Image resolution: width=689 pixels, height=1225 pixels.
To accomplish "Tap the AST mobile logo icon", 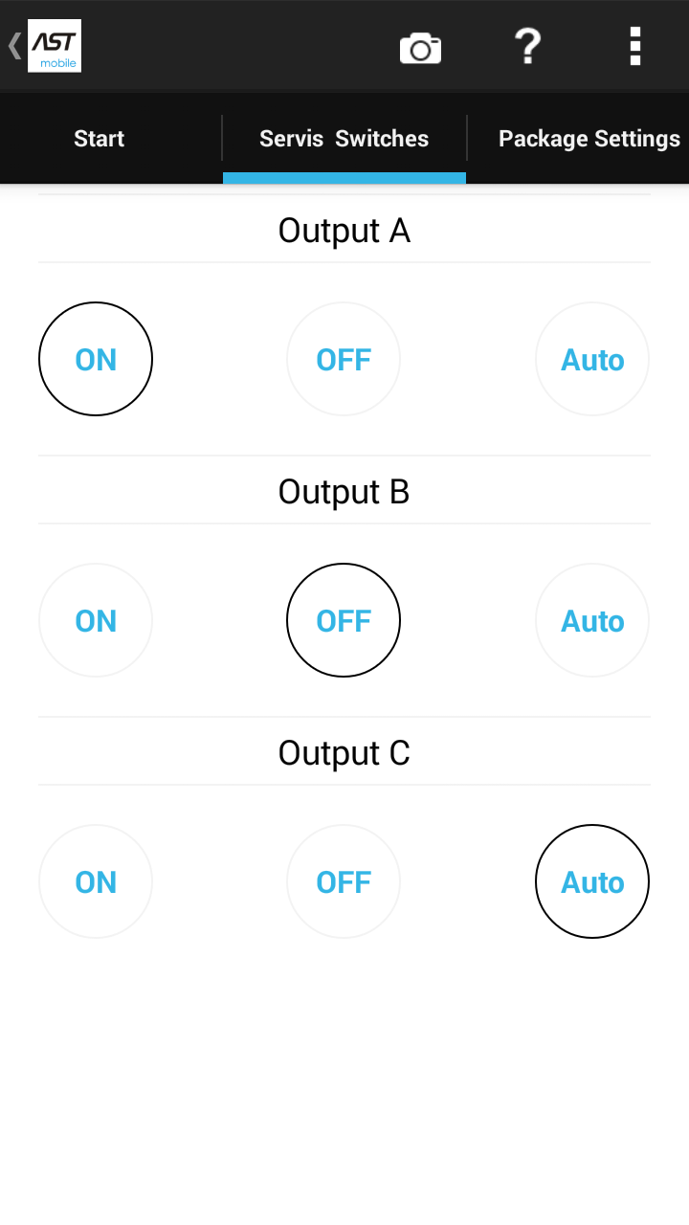I will click(55, 46).
